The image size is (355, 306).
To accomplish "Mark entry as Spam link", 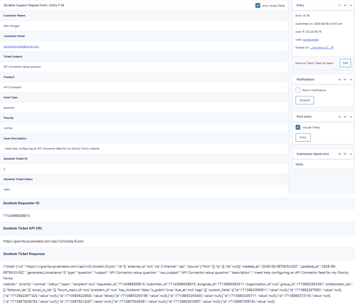I will (324, 63).
